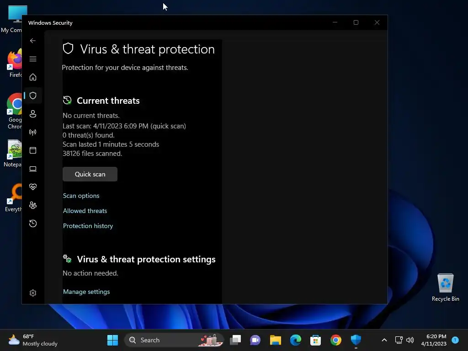Open the Home section in sidebar

pos(33,77)
